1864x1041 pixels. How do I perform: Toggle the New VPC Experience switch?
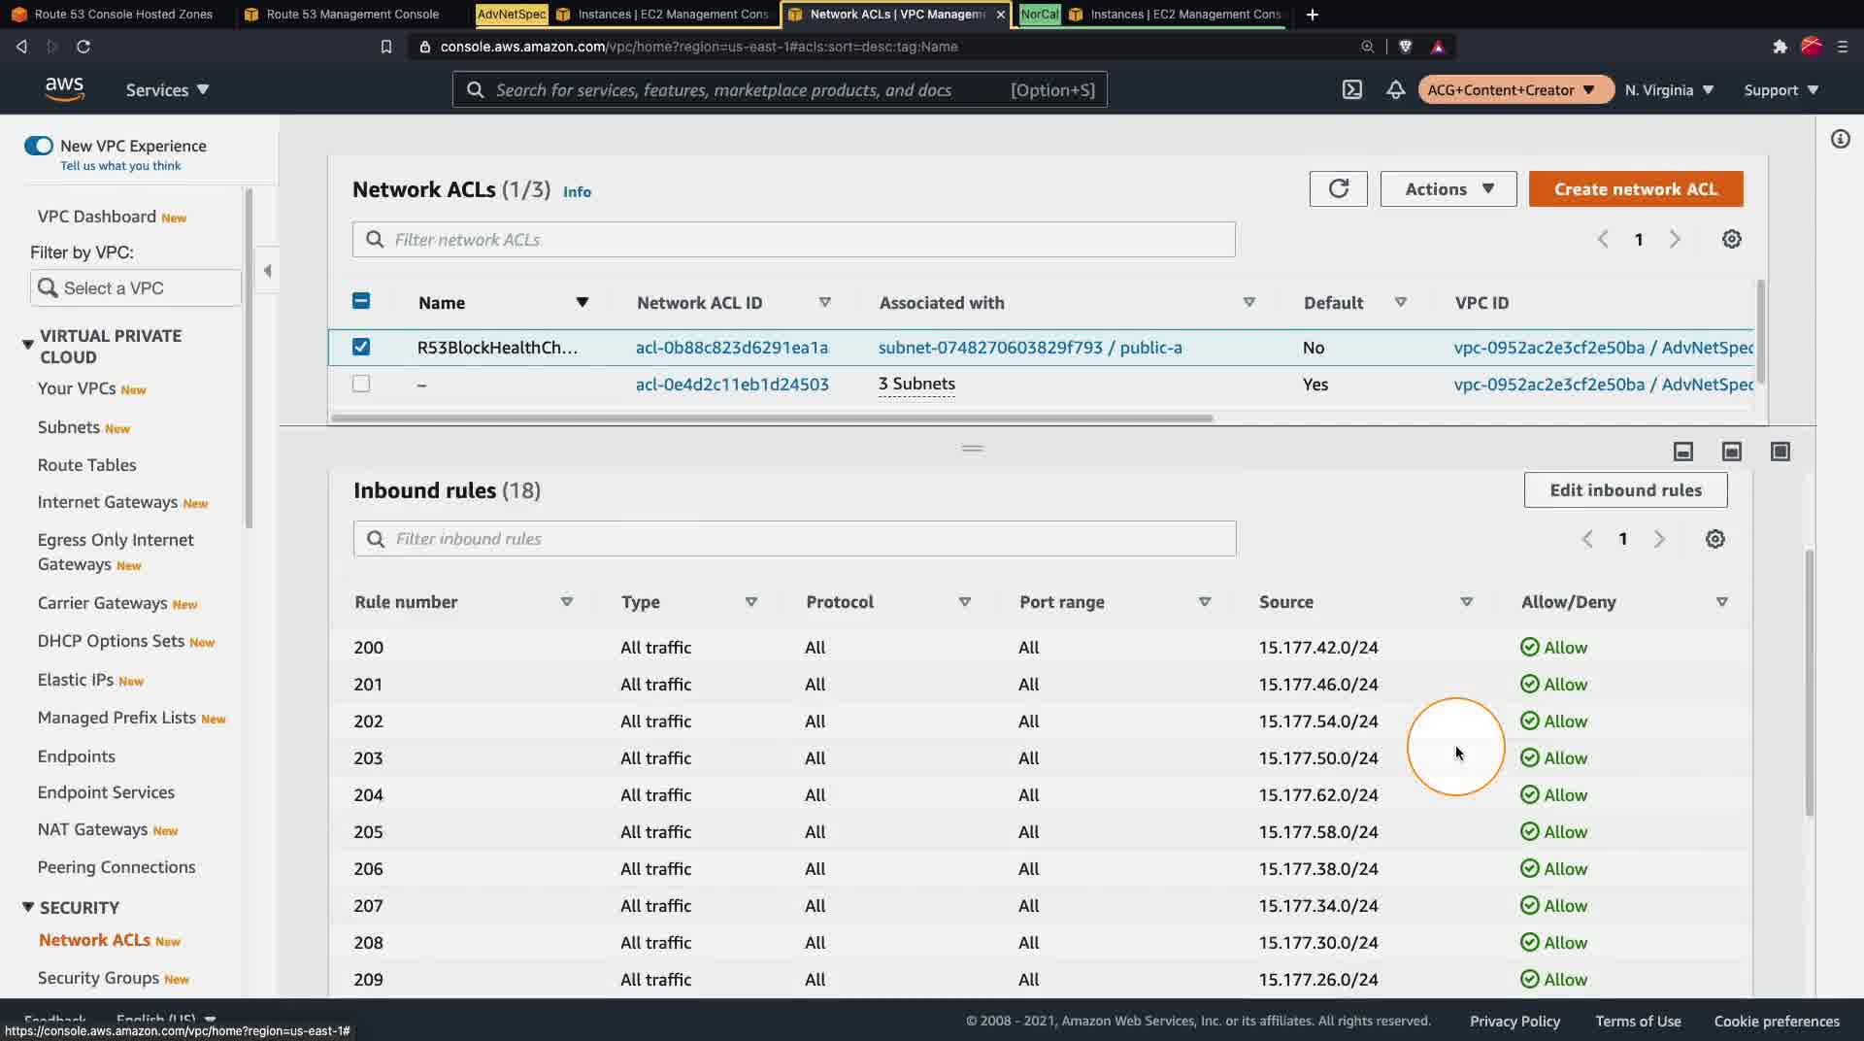click(39, 146)
